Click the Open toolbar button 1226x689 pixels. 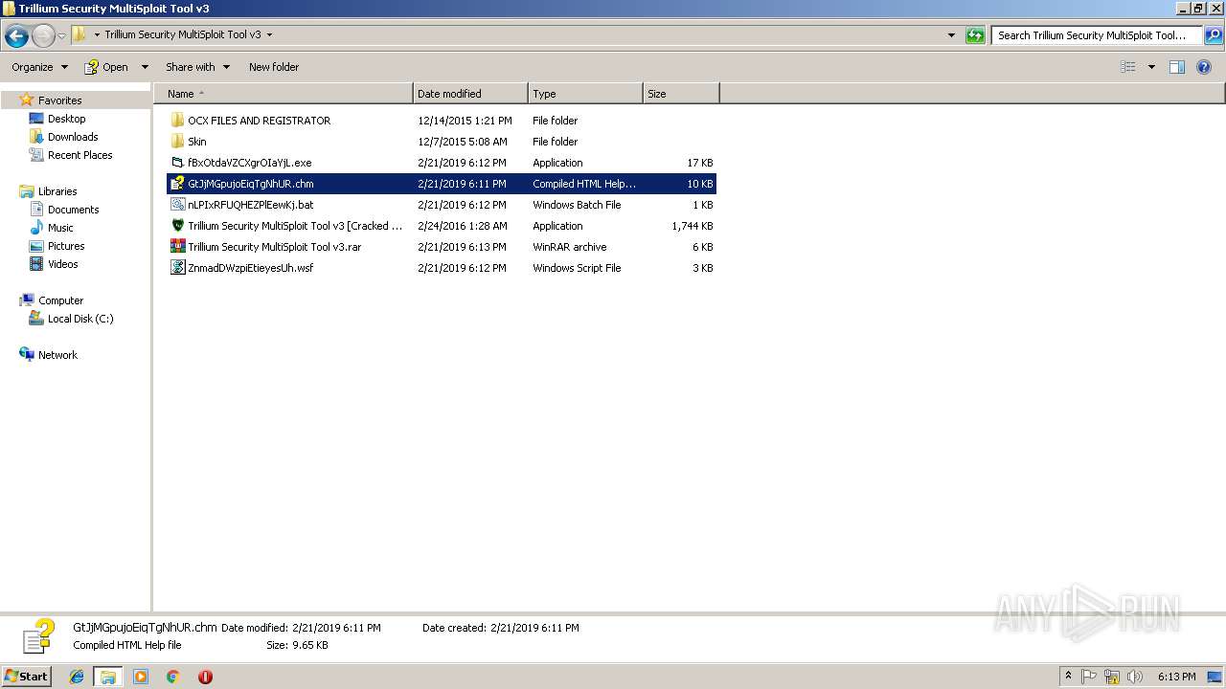pos(106,67)
